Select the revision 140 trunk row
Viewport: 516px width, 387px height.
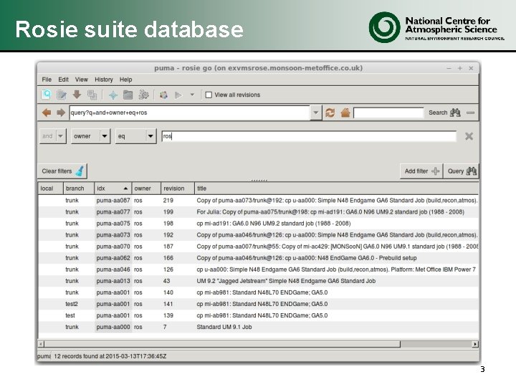coord(258,292)
